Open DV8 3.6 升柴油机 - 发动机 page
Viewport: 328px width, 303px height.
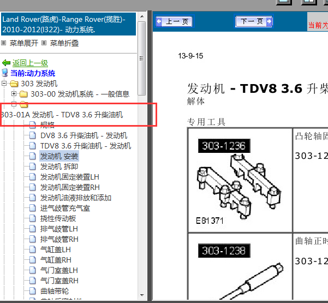84,135
